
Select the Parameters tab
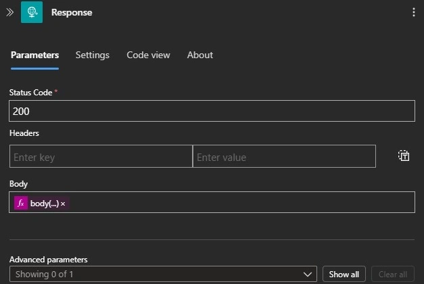[34, 55]
